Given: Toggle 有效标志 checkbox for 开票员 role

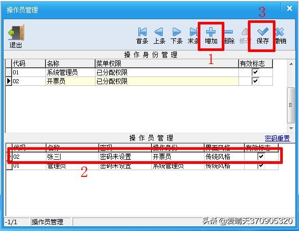Looking at the screenshot, I should click(x=255, y=81).
